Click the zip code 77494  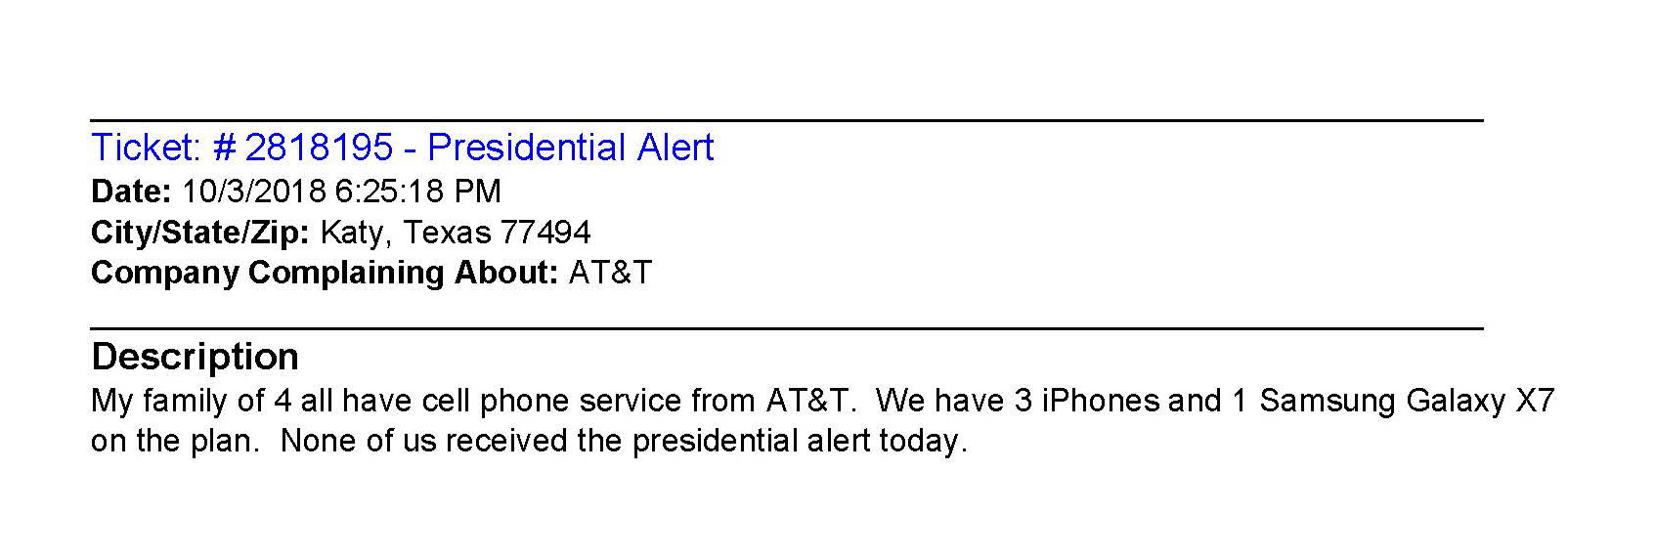point(545,233)
